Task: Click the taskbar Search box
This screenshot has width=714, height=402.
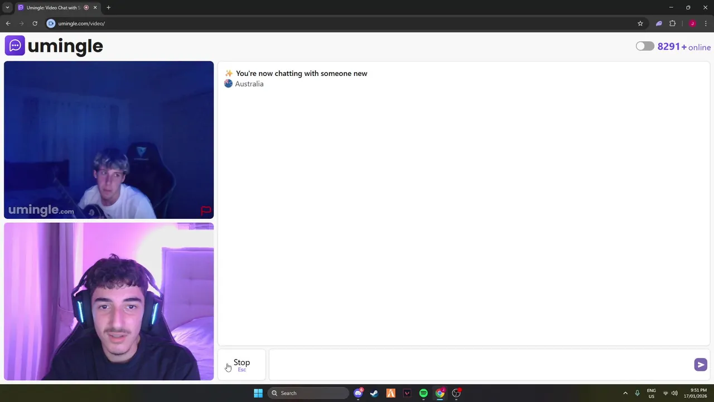Action: [308, 393]
